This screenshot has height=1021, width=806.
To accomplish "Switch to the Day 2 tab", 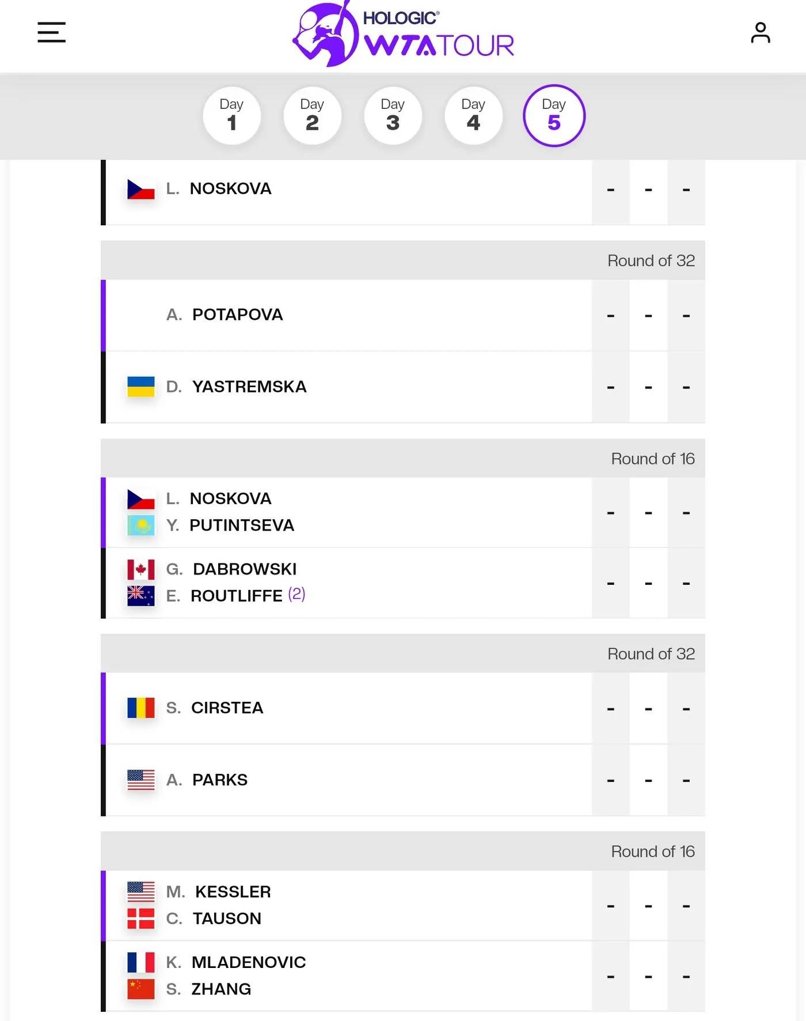I will [x=312, y=115].
